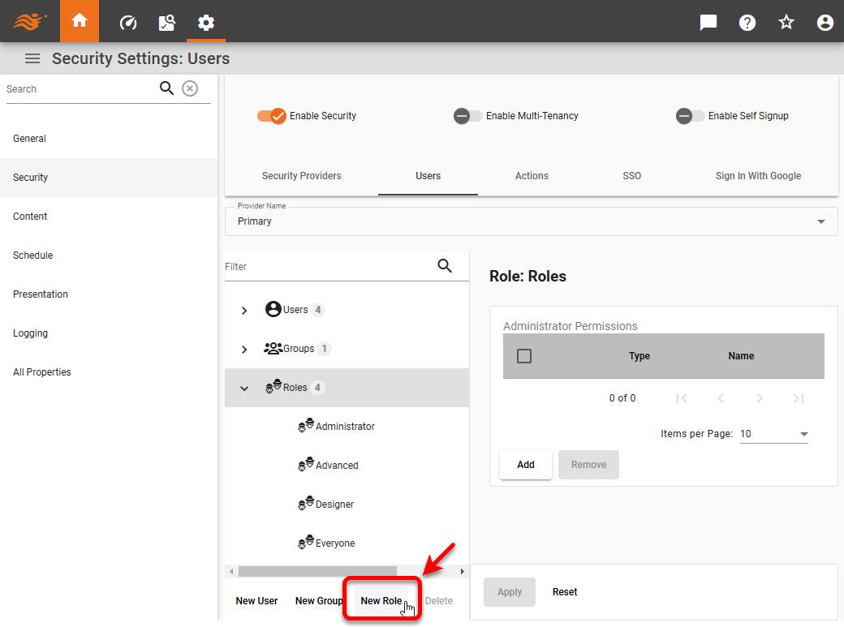The height and width of the screenshot is (627, 844).
Task: Click the Help question mark icon
Action: [x=747, y=22]
